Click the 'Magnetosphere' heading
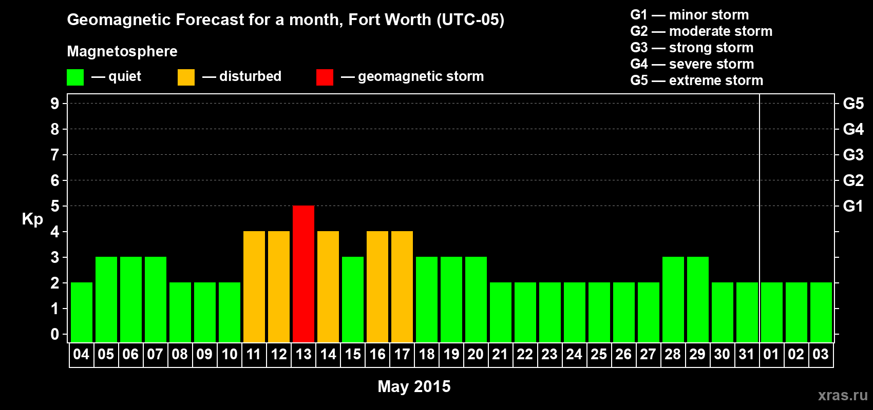This screenshot has height=410, width=873. (122, 51)
